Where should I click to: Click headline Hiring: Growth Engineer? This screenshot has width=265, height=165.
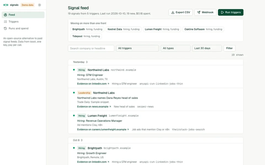(x=92, y=153)
